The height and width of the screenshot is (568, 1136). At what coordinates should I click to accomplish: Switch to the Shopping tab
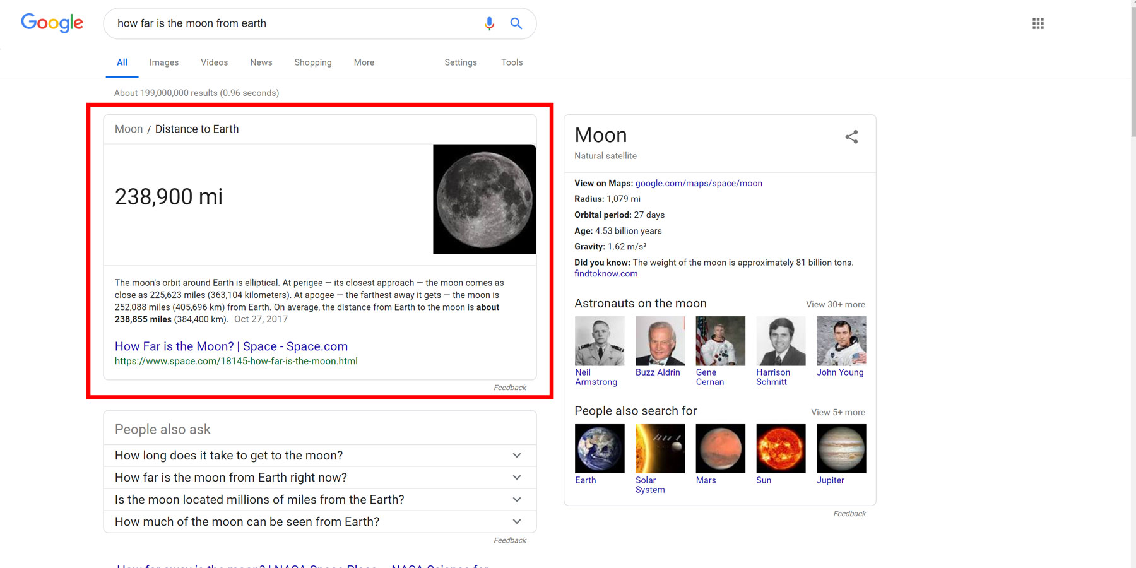(x=313, y=62)
